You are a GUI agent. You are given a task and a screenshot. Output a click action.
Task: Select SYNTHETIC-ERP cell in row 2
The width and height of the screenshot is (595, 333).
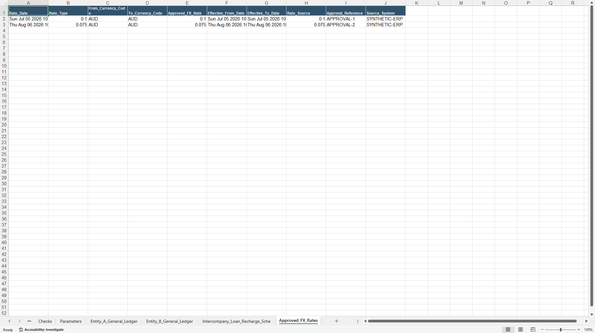(x=385, y=19)
